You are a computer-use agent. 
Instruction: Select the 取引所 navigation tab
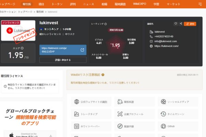[27, 4]
